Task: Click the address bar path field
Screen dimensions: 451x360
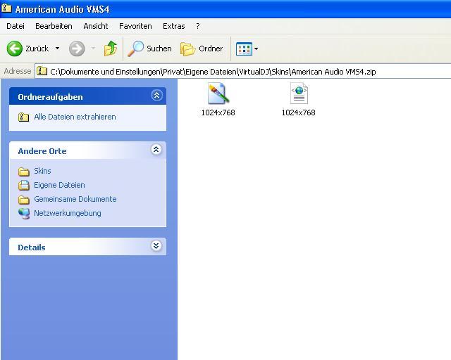Action: coord(243,71)
